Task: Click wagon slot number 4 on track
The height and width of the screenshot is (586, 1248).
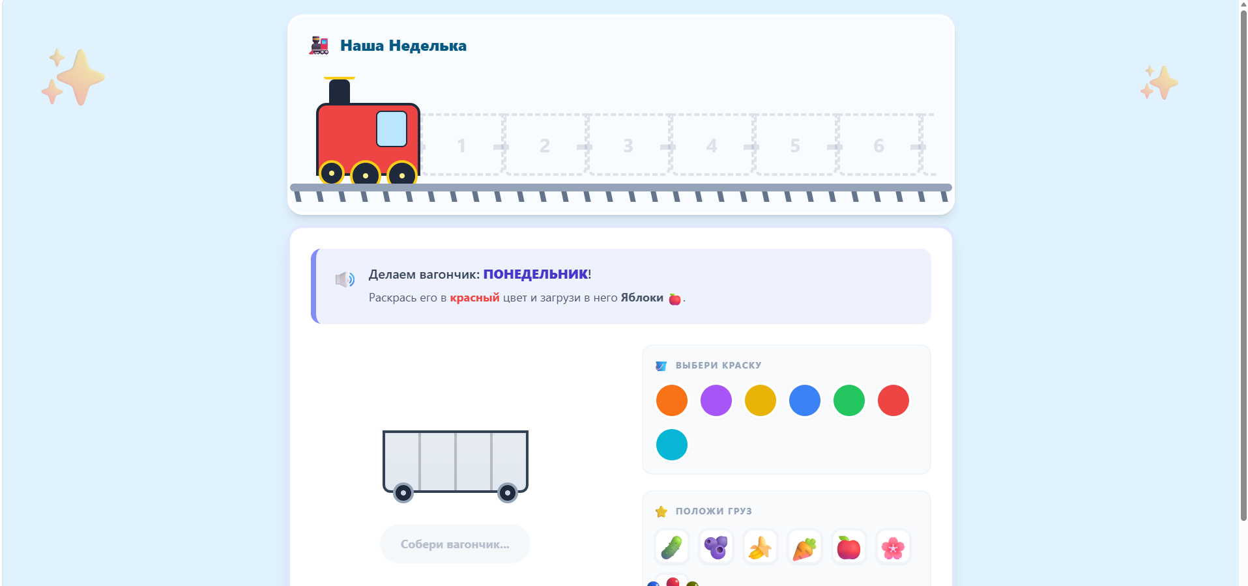Action: click(712, 145)
